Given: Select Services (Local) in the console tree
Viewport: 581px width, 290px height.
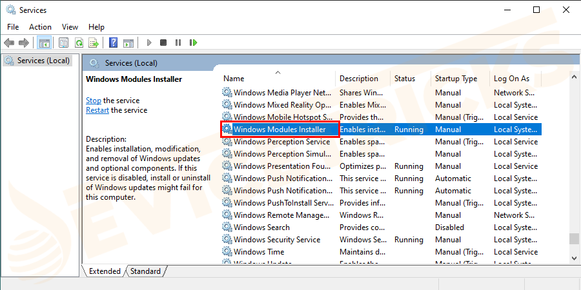Looking at the screenshot, I should pos(38,61).
